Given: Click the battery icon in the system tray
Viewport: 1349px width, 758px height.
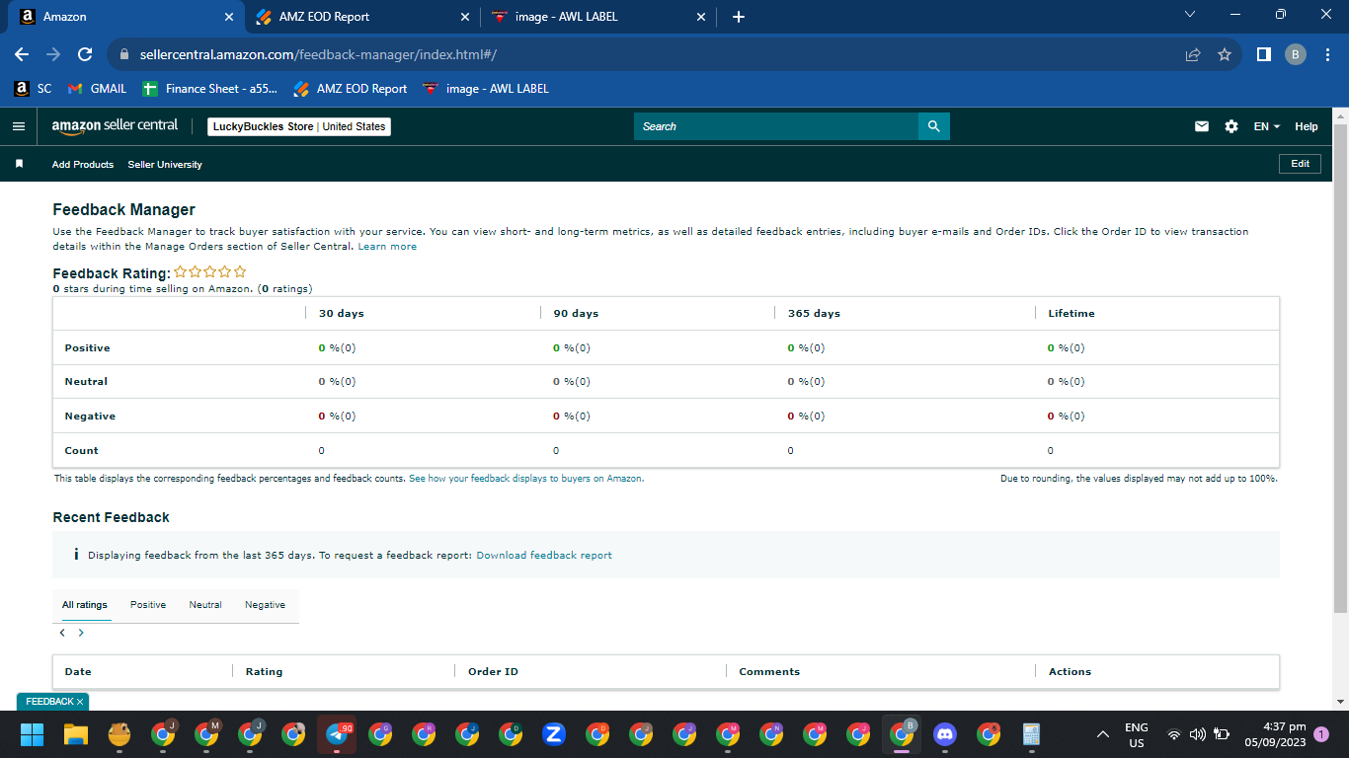Looking at the screenshot, I should point(1222,734).
